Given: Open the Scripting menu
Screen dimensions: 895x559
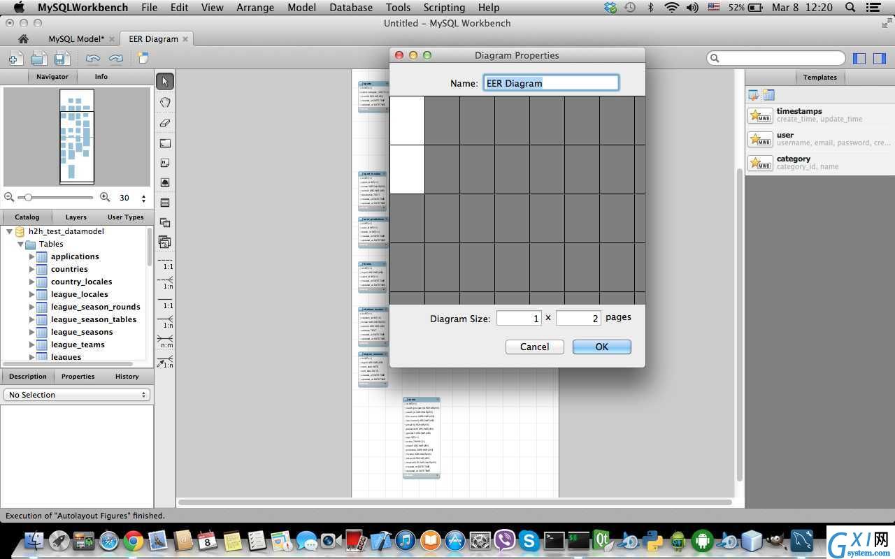Looking at the screenshot, I should pos(444,8).
